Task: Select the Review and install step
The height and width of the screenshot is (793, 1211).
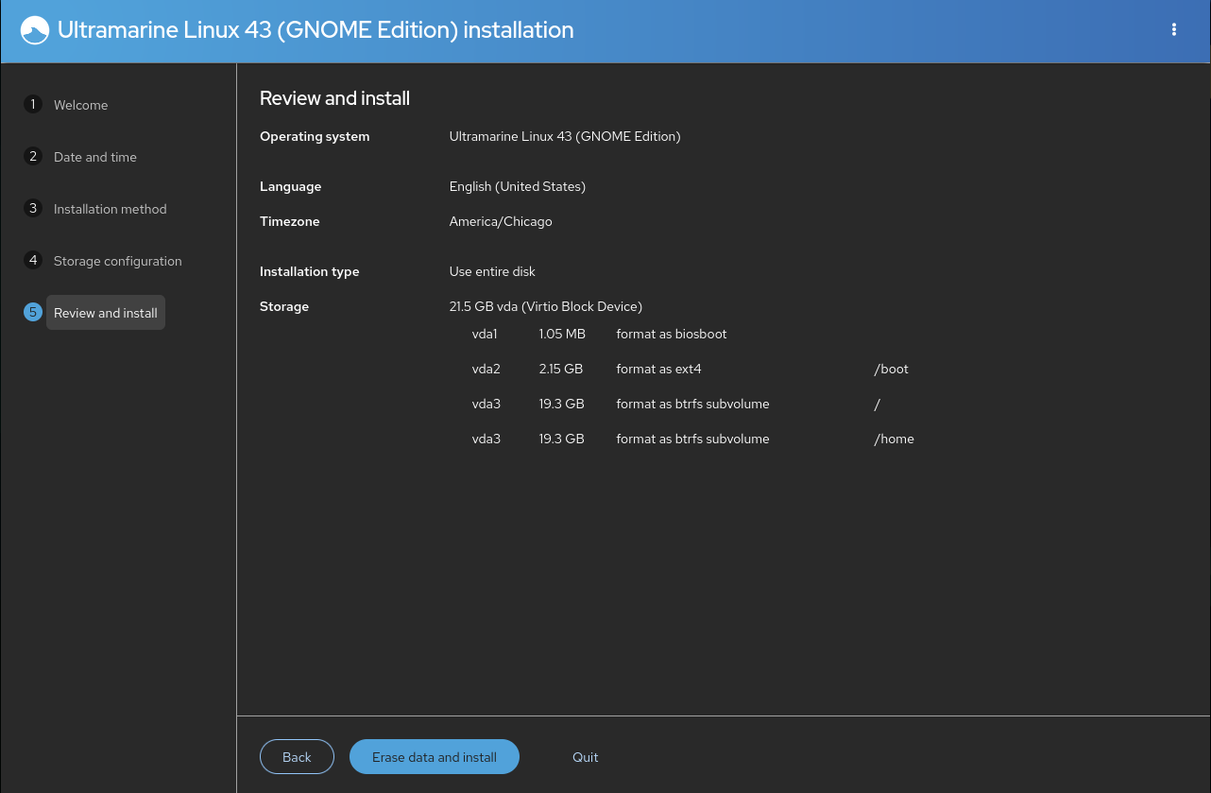Action: click(x=105, y=312)
